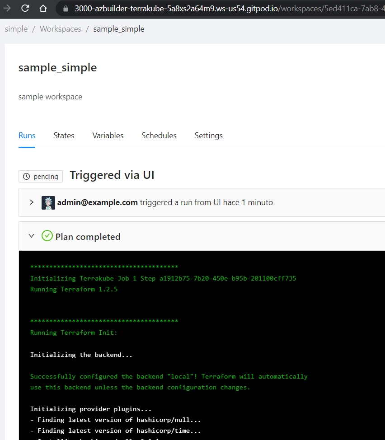Select the Runs tab

[x=27, y=136]
